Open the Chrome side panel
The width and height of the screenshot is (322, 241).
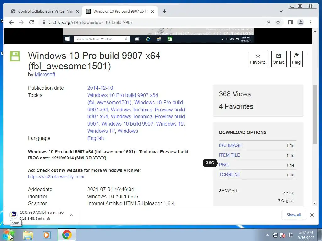(290, 22)
